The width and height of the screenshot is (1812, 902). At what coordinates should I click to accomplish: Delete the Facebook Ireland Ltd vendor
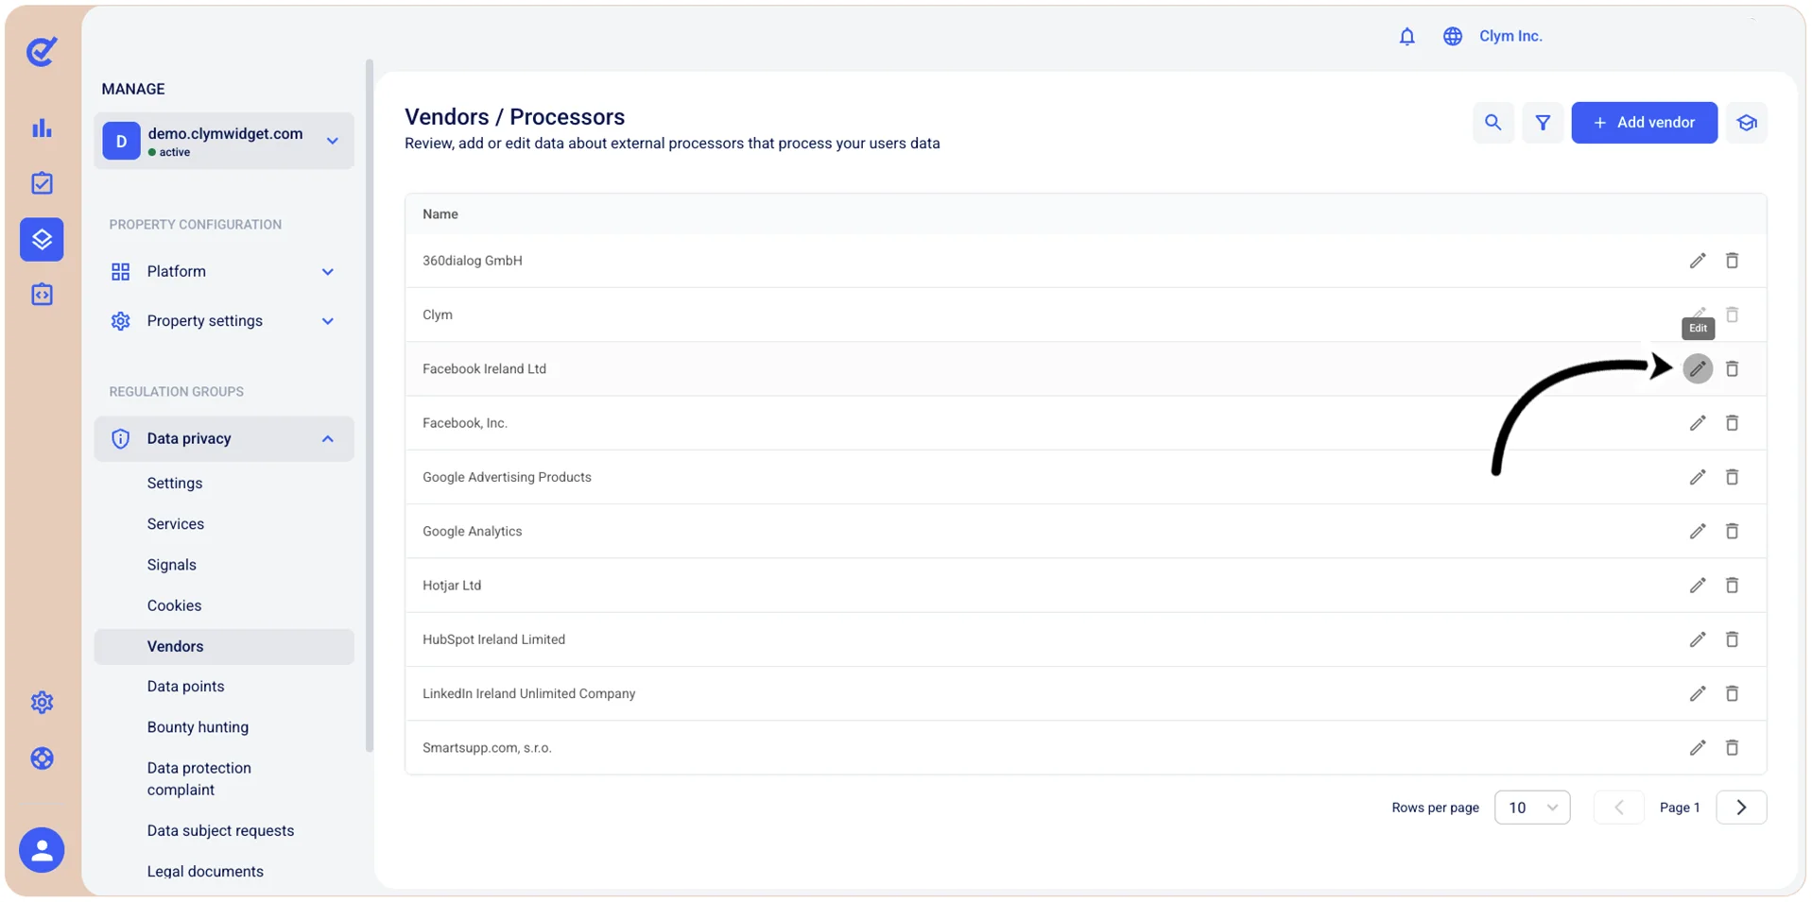click(1732, 368)
